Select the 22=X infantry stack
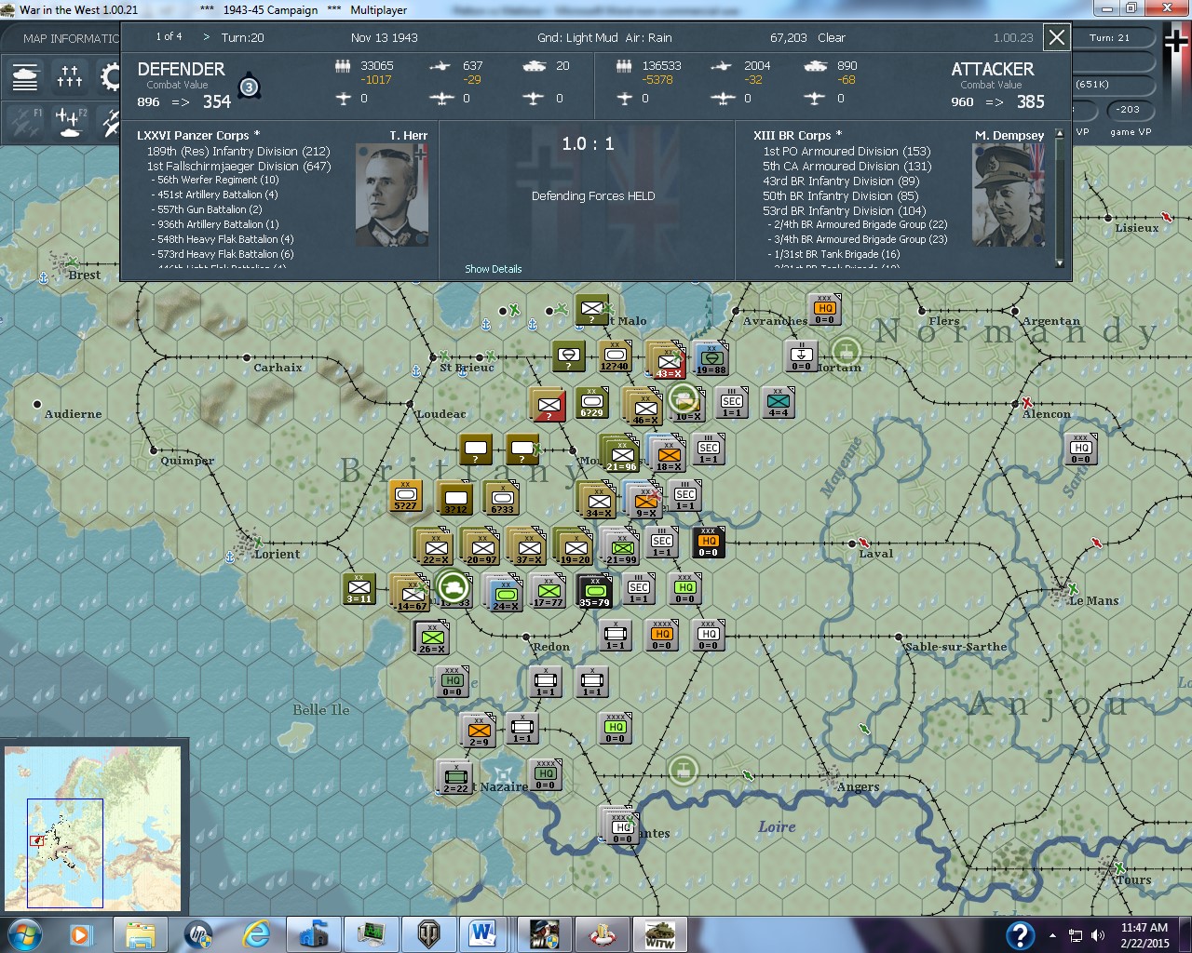The image size is (1192, 953). point(436,547)
